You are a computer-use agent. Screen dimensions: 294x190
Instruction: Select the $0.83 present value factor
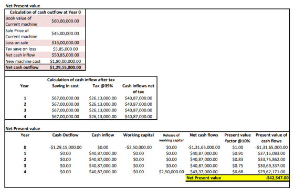tap(237, 159)
